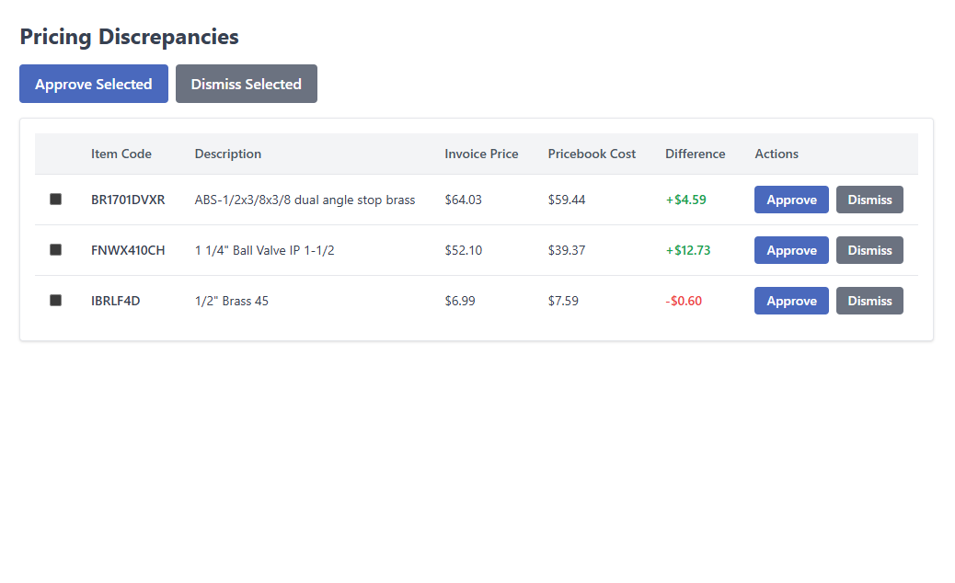
Task: Click the Item Code column header
Action: click(x=121, y=154)
